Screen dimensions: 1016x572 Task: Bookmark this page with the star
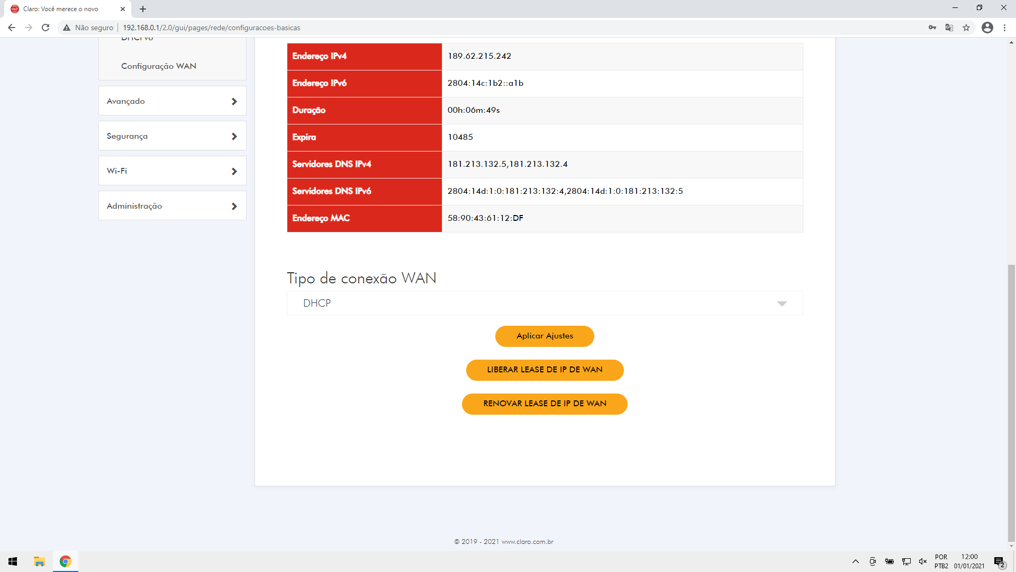966,28
